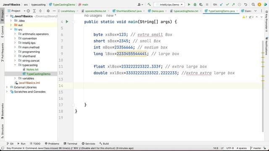Git commit checkmark icon
This screenshot has height=151, width=269.
point(227,5)
